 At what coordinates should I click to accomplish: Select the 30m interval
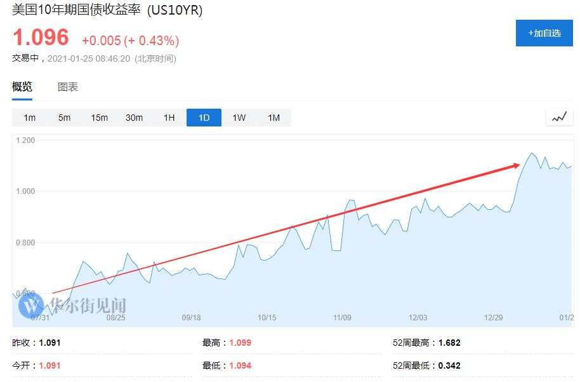pyautogui.click(x=135, y=118)
